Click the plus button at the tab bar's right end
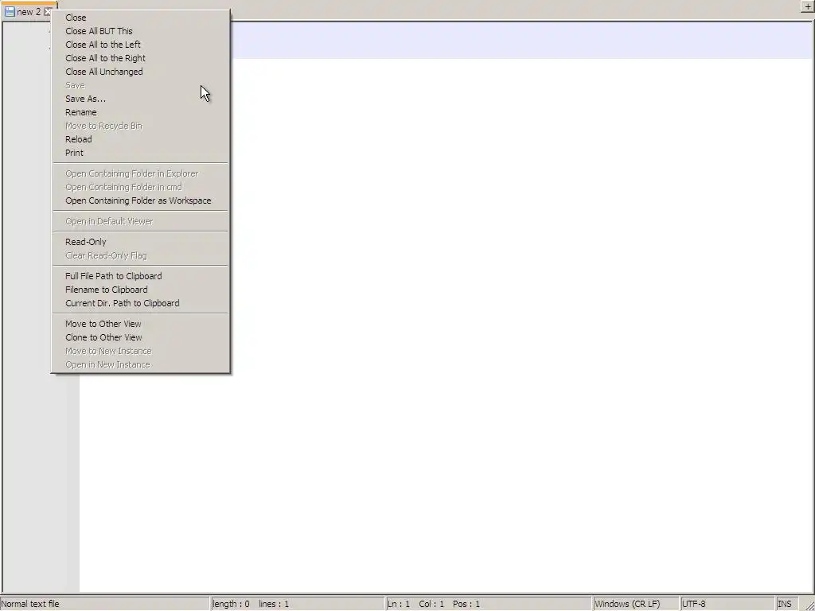The height and width of the screenshot is (611, 815). point(807,6)
